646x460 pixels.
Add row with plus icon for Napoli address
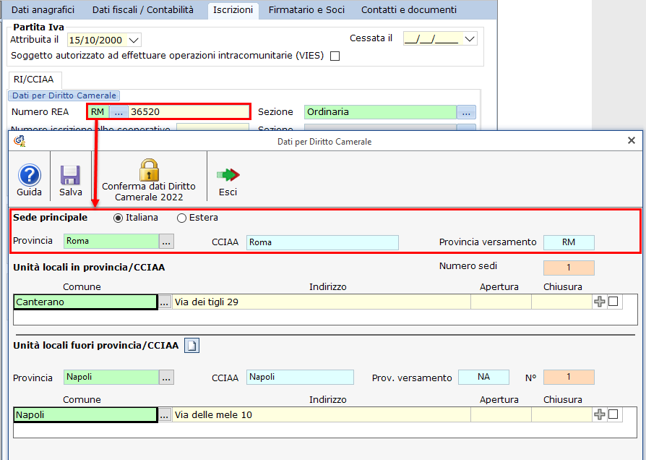599,414
